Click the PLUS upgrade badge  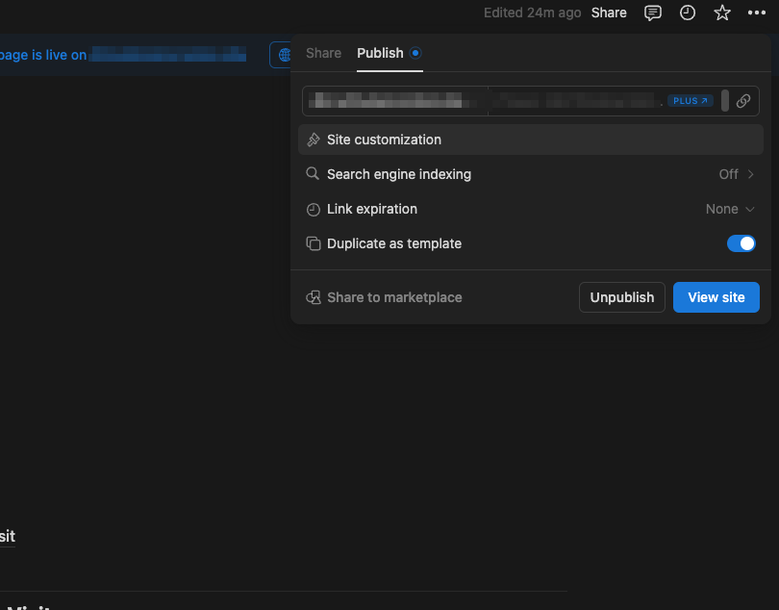(691, 101)
